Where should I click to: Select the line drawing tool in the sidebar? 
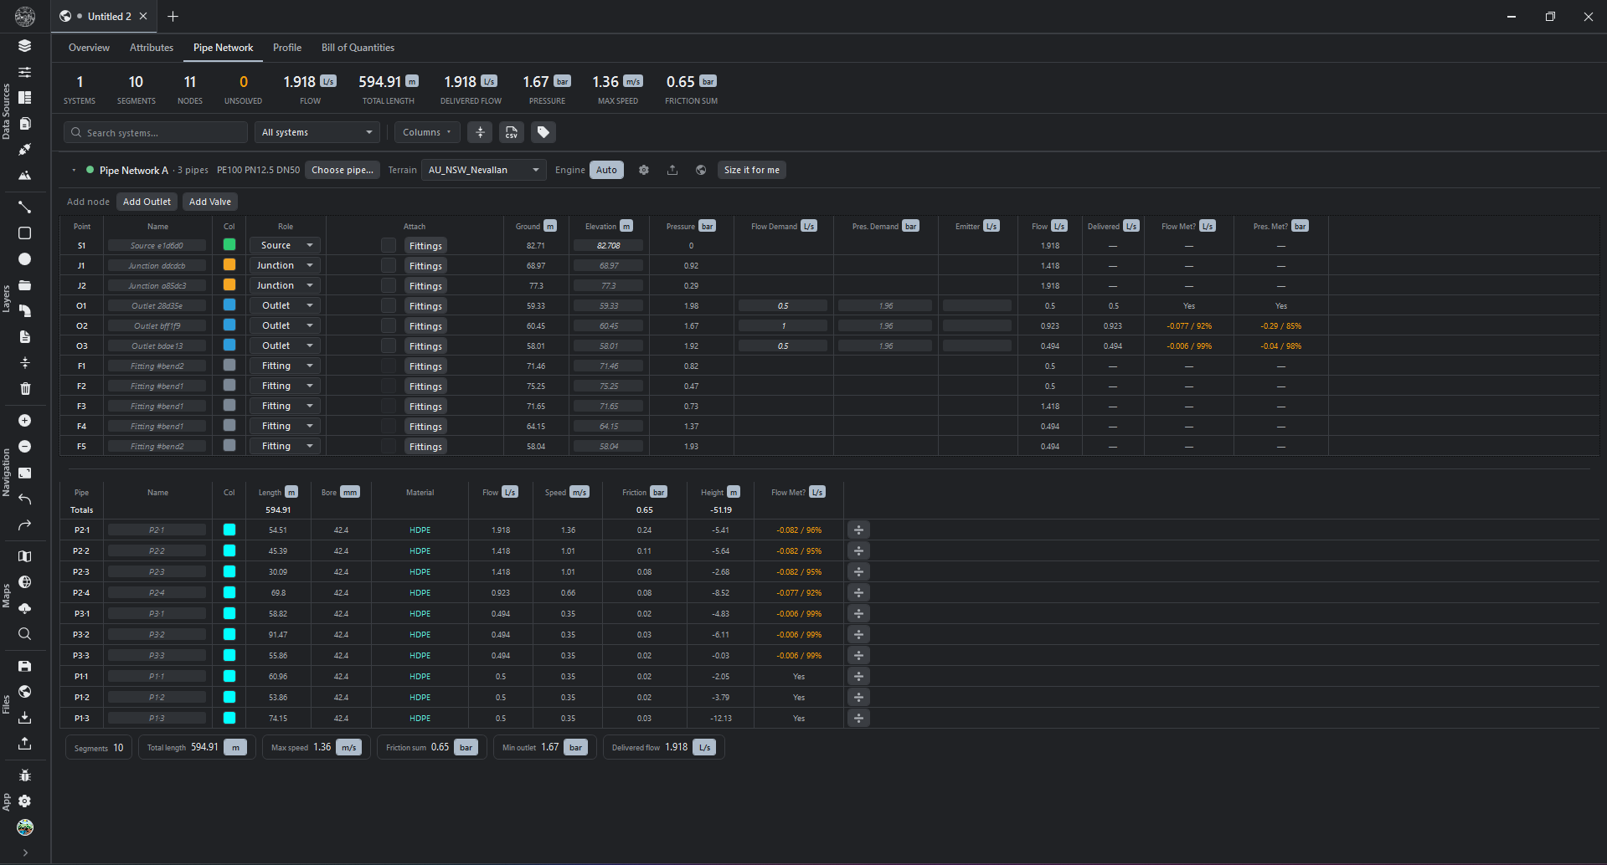(25, 207)
